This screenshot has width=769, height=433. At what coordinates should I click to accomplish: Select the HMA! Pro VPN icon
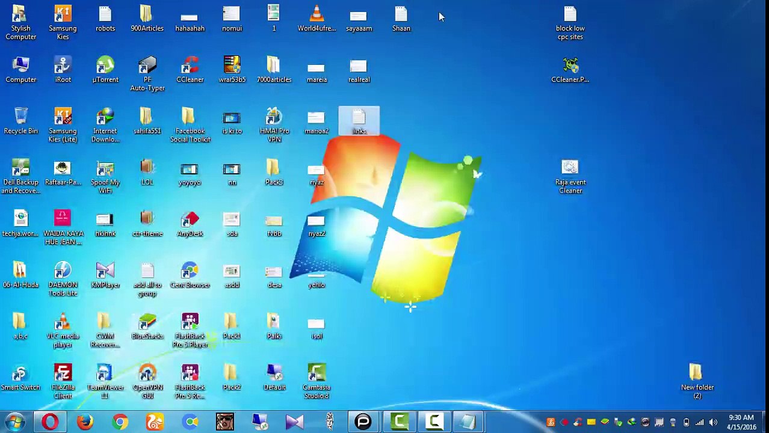click(274, 125)
